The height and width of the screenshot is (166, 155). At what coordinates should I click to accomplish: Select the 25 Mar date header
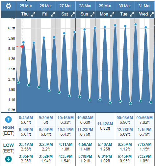[x=26, y=6]
